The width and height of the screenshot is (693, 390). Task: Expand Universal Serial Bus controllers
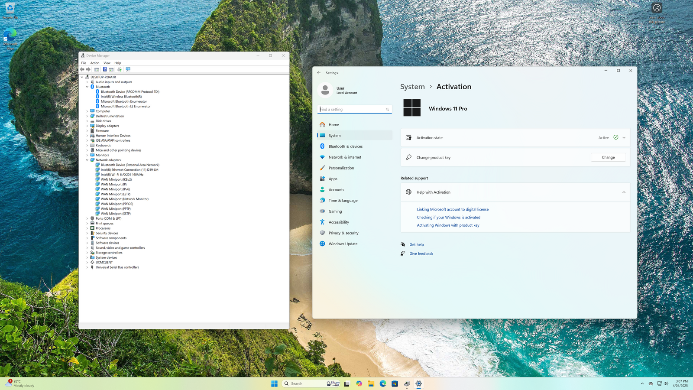pyautogui.click(x=87, y=267)
